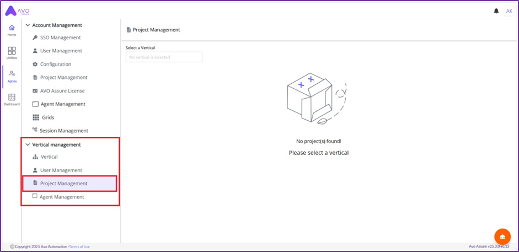This screenshot has height=252, width=519.
Task: Click the Avo Assure logo
Action: click(17, 10)
